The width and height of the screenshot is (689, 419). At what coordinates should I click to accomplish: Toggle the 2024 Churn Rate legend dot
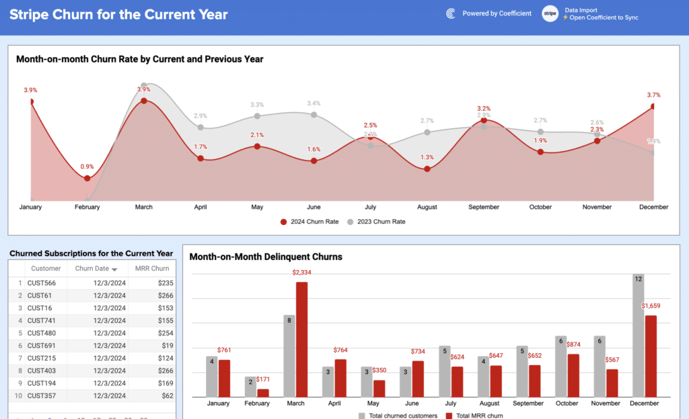coord(283,222)
